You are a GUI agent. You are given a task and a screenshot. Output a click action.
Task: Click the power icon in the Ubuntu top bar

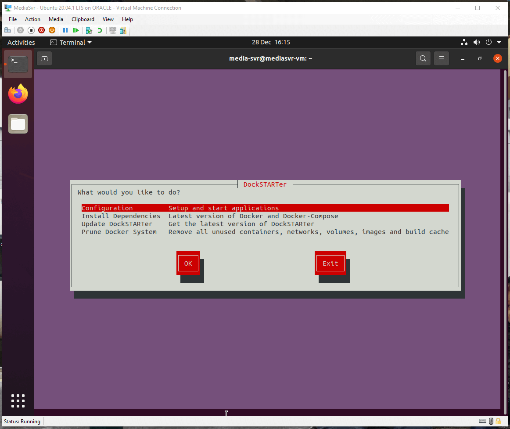[x=488, y=42]
